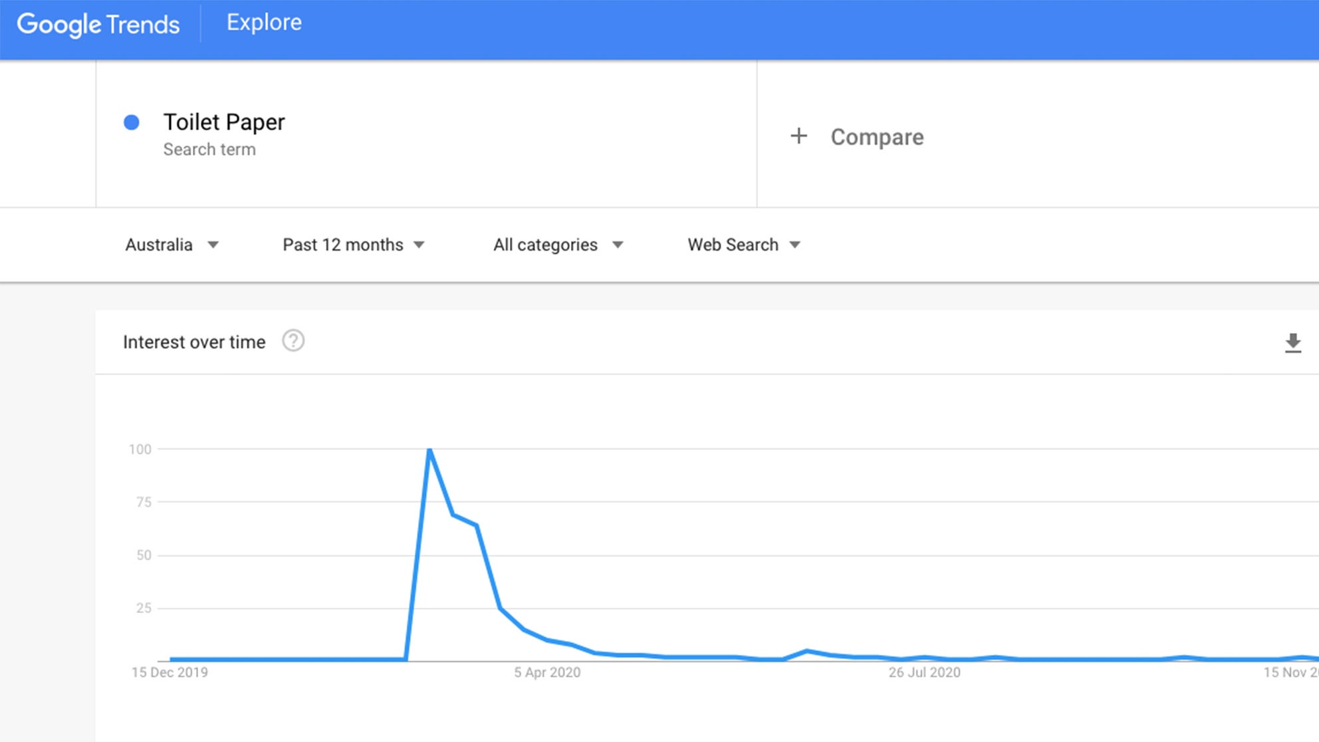Viewport: 1319px width, 742px height.
Task: Download the Interest over time data
Action: pos(1292,343)
